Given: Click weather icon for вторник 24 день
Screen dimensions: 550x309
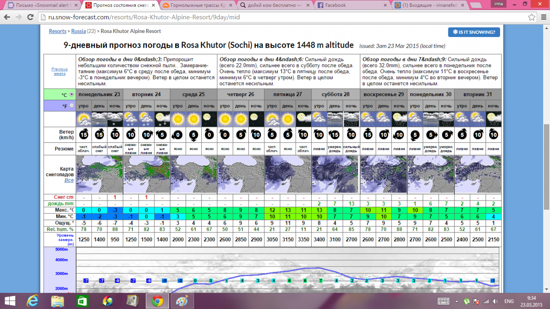Looking at the screenshot, I should pos(146,120).
